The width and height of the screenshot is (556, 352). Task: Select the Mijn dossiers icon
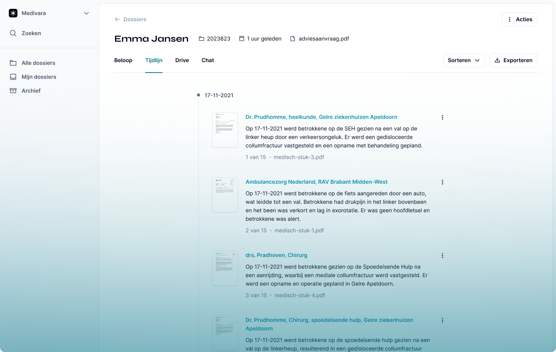13,76
